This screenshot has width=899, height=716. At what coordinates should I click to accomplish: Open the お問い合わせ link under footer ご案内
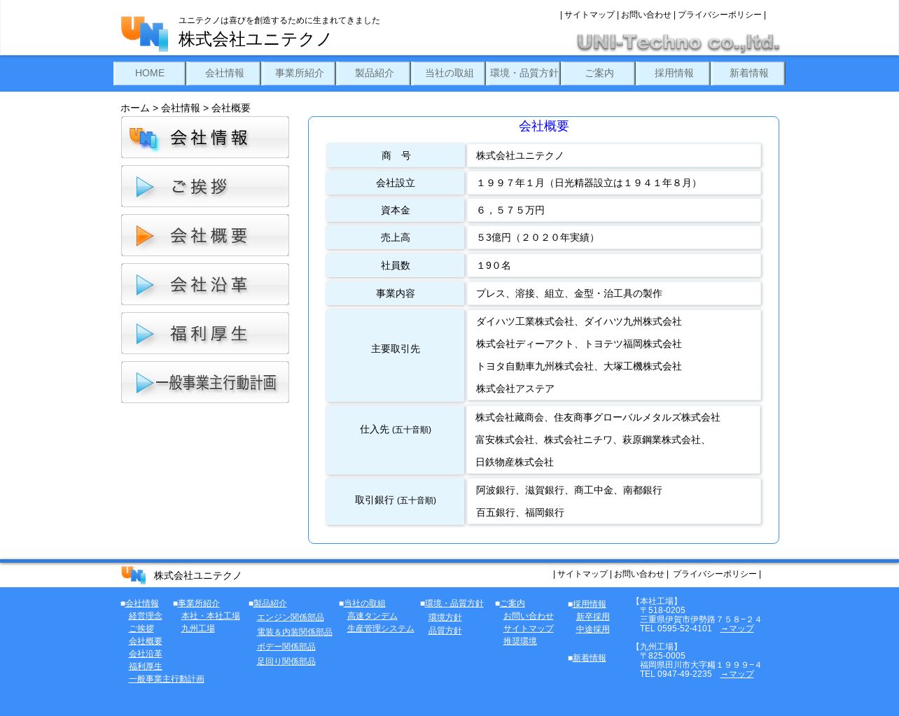(529, 616)
